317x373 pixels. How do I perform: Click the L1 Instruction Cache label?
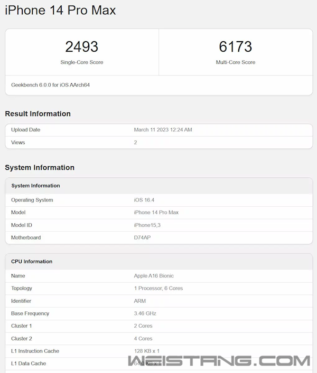(35, 351)
